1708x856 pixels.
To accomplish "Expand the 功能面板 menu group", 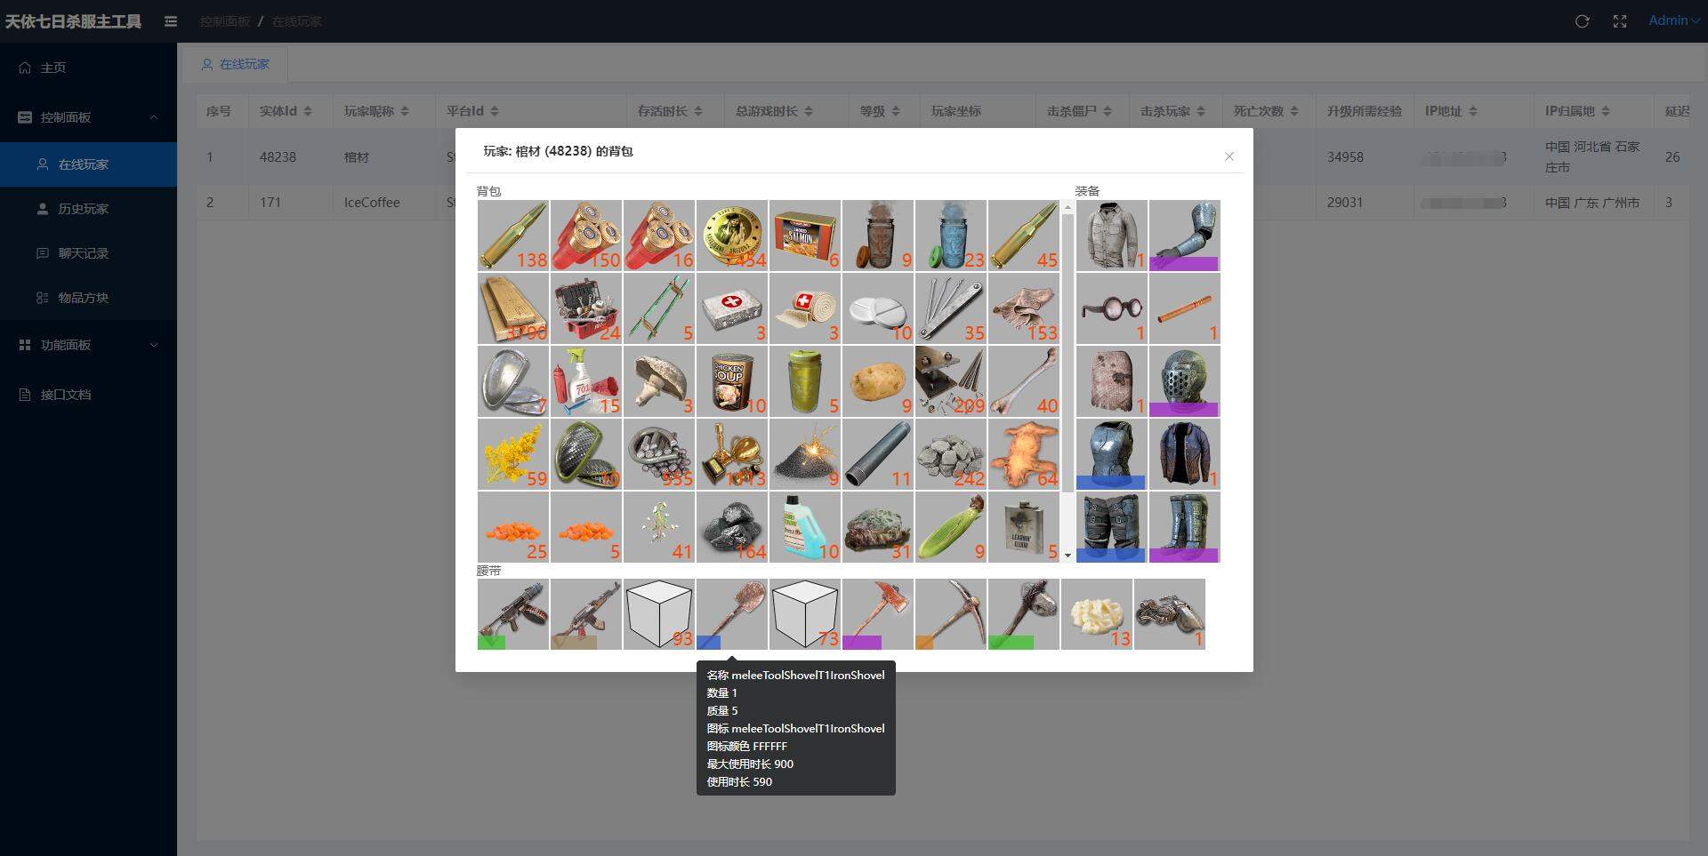I will 88,345.
